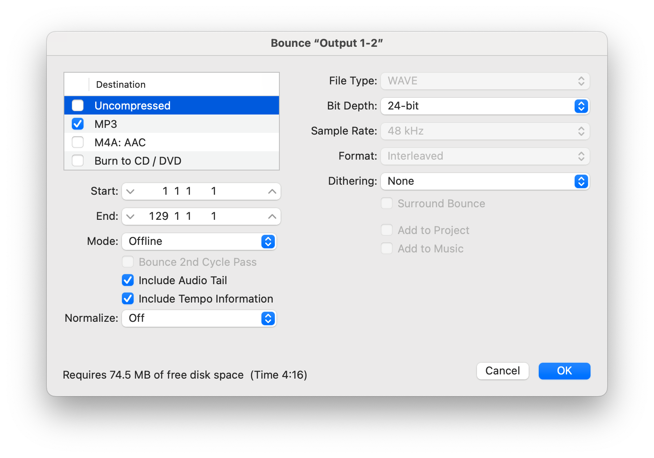
Task: Select the MP3 row in Destination list
Action: (x=172, y=124)
